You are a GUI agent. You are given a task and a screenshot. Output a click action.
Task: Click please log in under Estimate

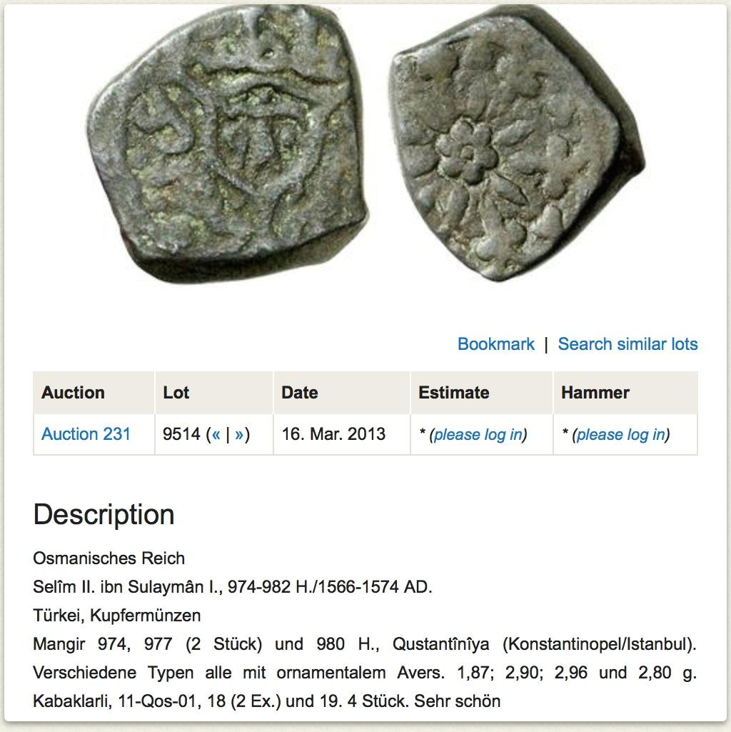(478, 435)
